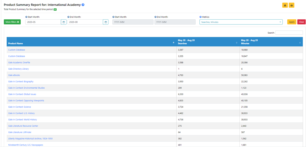
Task: Sort table by Product Name column
Action: pos(91,42)
